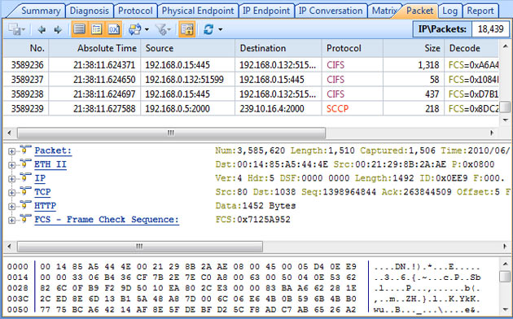This screenshot has height=319, width=513.
Task: Sort by the Absolute Time column header
Action: coord(94,48)
